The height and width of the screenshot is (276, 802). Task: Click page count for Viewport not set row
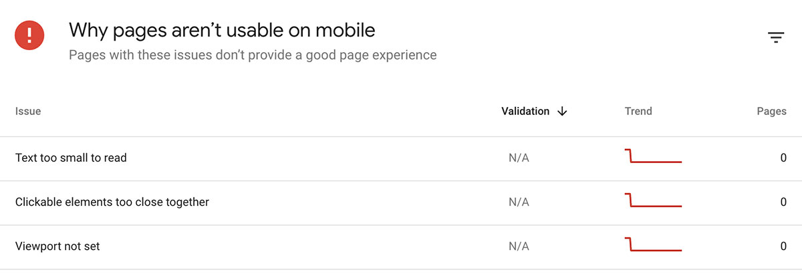click(x=783, y=246)
